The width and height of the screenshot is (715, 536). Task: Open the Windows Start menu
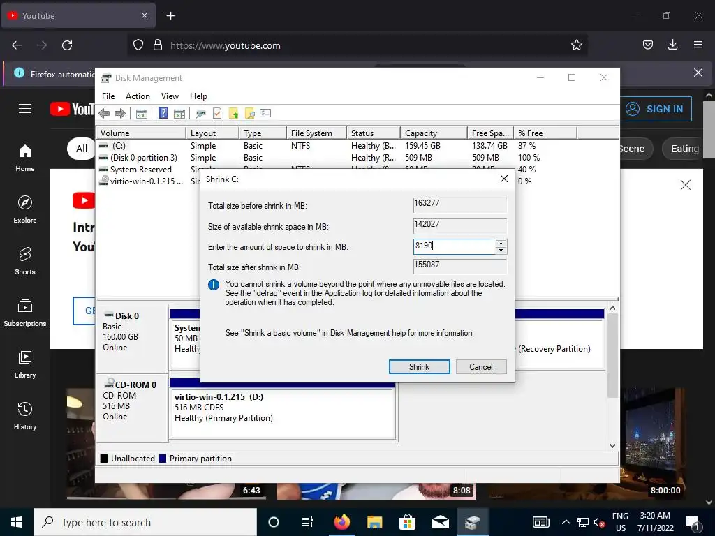pos(17,522)
